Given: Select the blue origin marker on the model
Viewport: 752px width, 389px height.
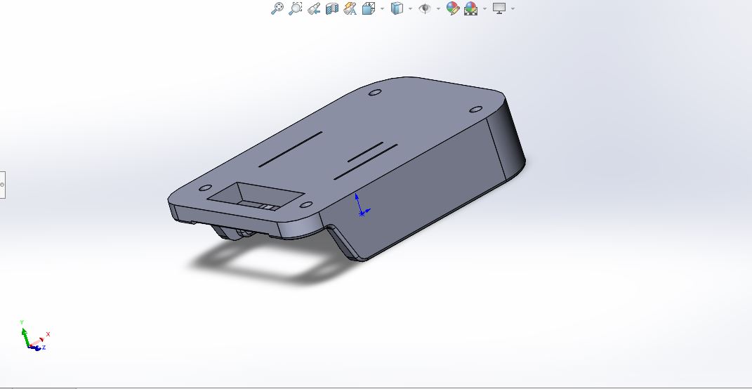Looking at the screenshot, I should (361, 212).
